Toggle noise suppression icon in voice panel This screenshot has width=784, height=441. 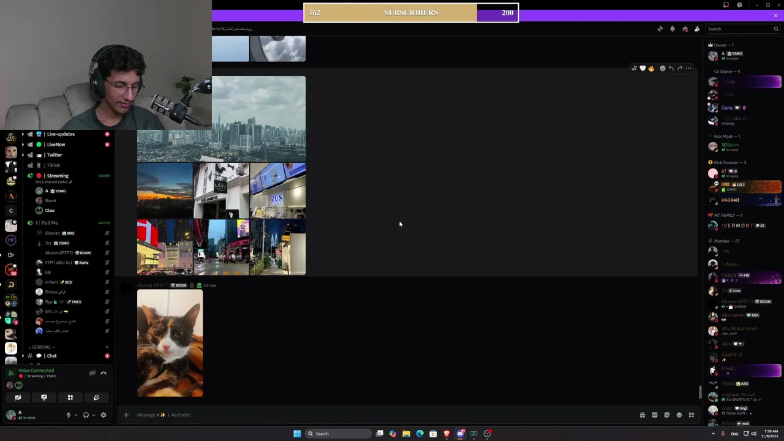[x=92, y=373]
